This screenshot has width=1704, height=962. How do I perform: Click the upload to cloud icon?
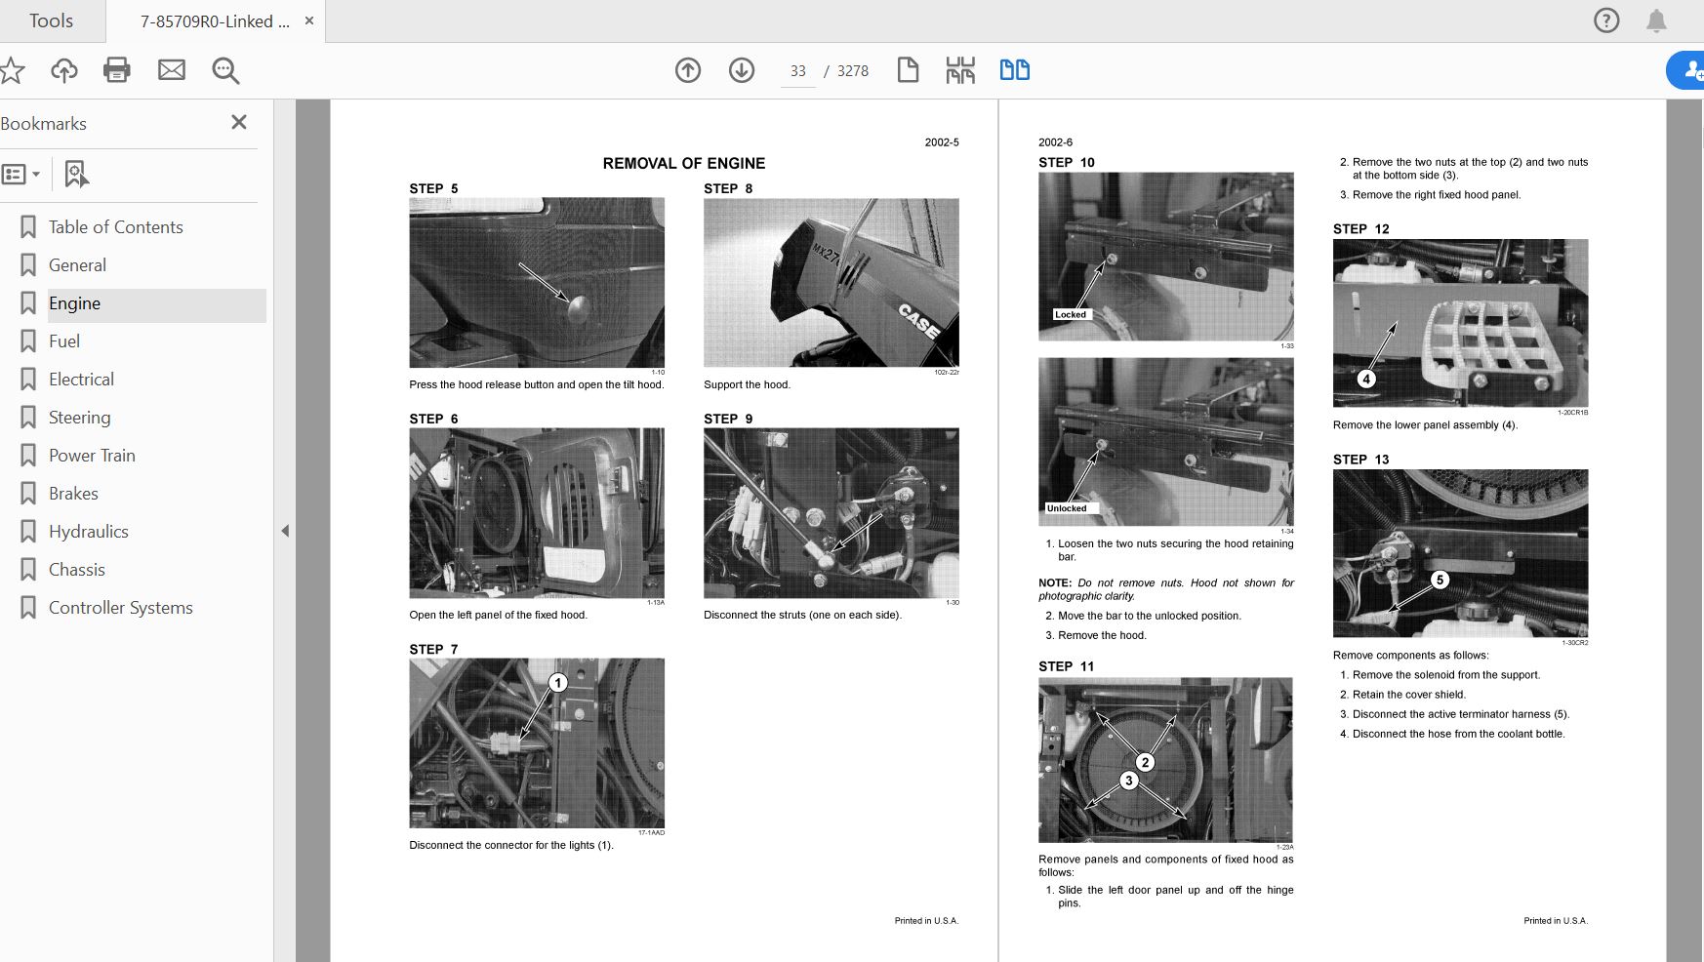[64, 70]
